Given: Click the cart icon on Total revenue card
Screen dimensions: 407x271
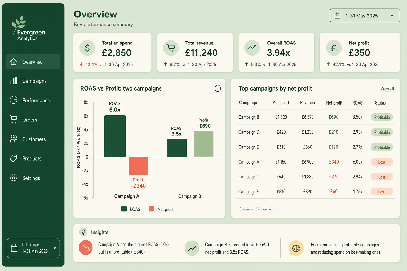Looking at the screenshot, I should pyautogui.click(x=171, y=48).
